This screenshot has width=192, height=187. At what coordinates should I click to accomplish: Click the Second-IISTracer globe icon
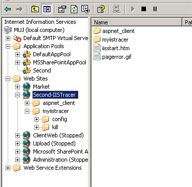[x=27, y=95]
